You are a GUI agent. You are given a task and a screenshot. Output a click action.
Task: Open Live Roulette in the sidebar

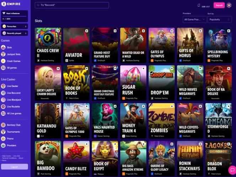13,107
